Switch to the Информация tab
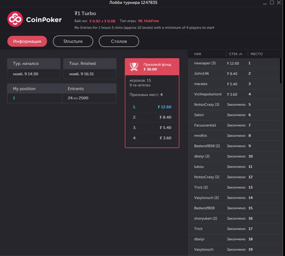The image size is (285, 256). (x=27, y=41)
